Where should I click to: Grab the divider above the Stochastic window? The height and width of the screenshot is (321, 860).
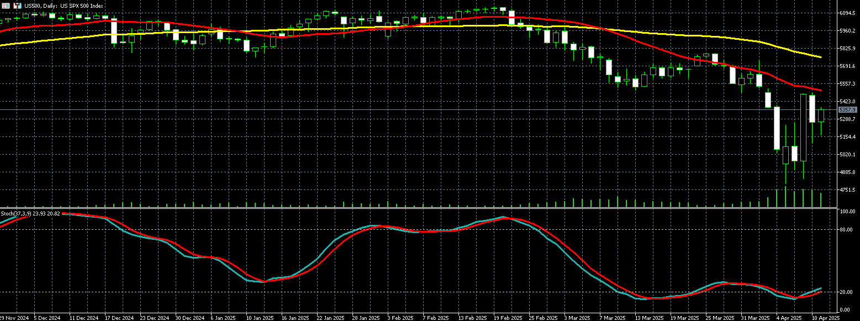(x=414, y=208)
